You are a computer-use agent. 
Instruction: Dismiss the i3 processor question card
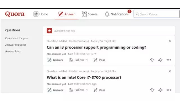tap(170, 41)
